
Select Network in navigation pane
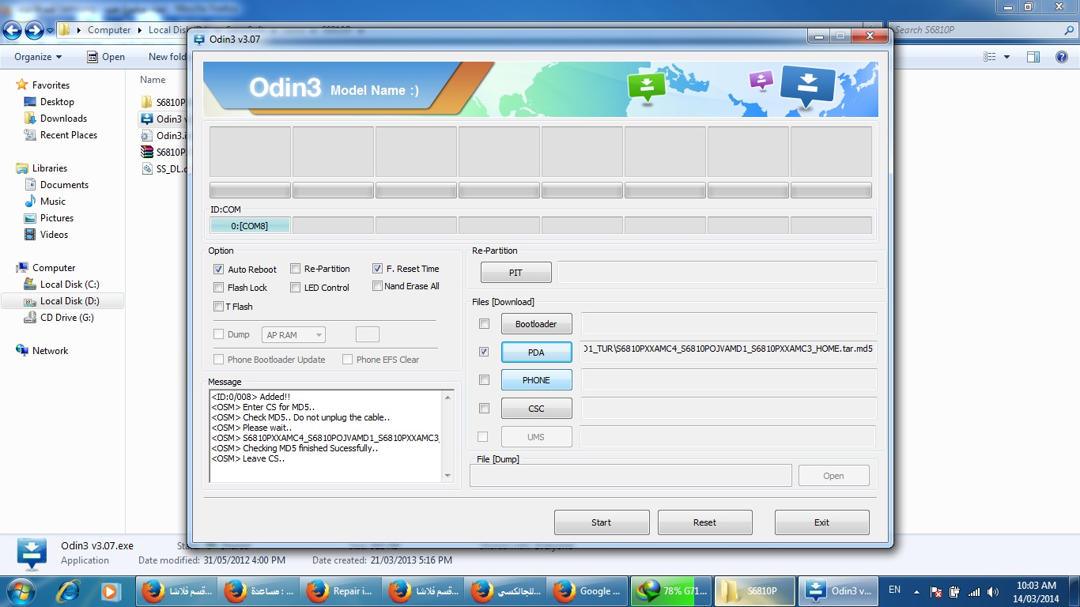pos(50,351)
